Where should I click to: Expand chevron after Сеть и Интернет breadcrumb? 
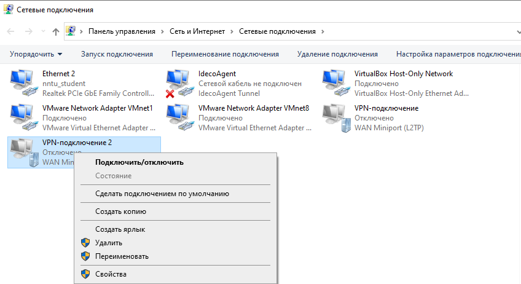click(x=232, y=31)
